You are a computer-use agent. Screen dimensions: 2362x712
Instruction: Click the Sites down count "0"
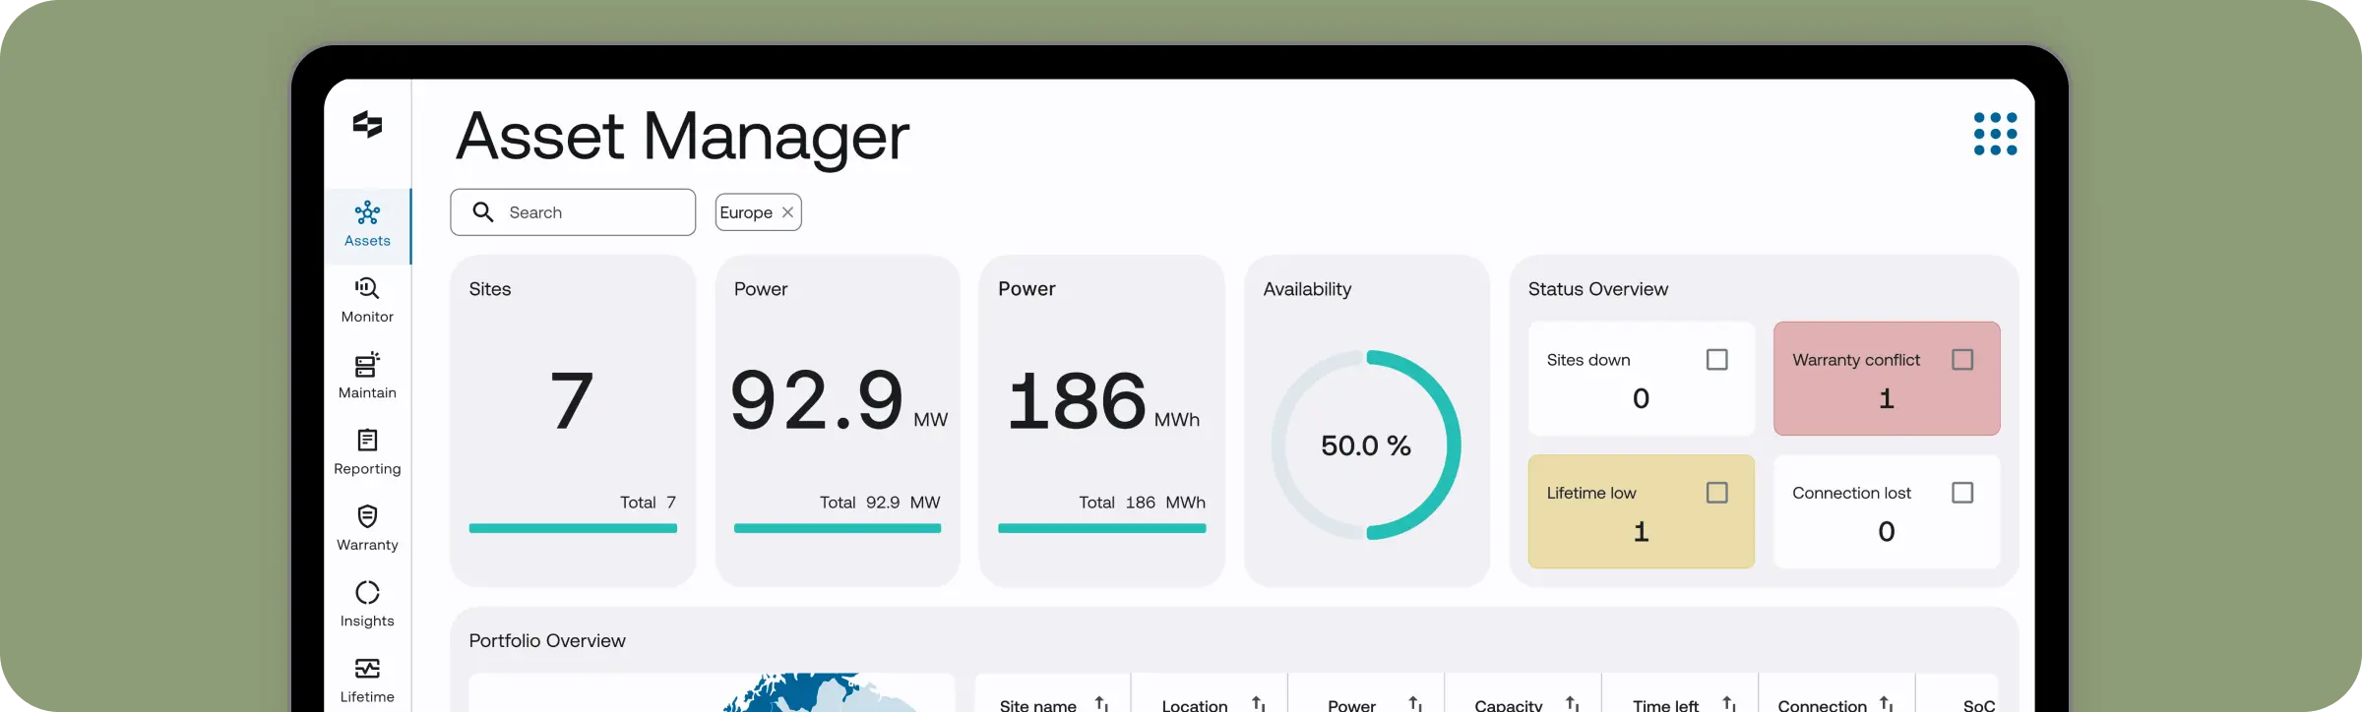pos(1641,398)
